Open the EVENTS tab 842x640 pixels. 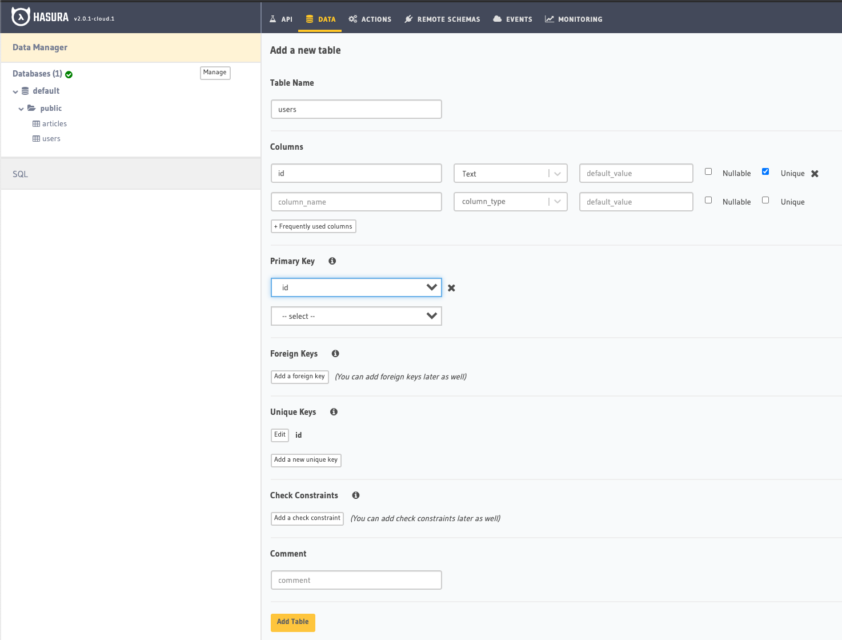point(512,19)
